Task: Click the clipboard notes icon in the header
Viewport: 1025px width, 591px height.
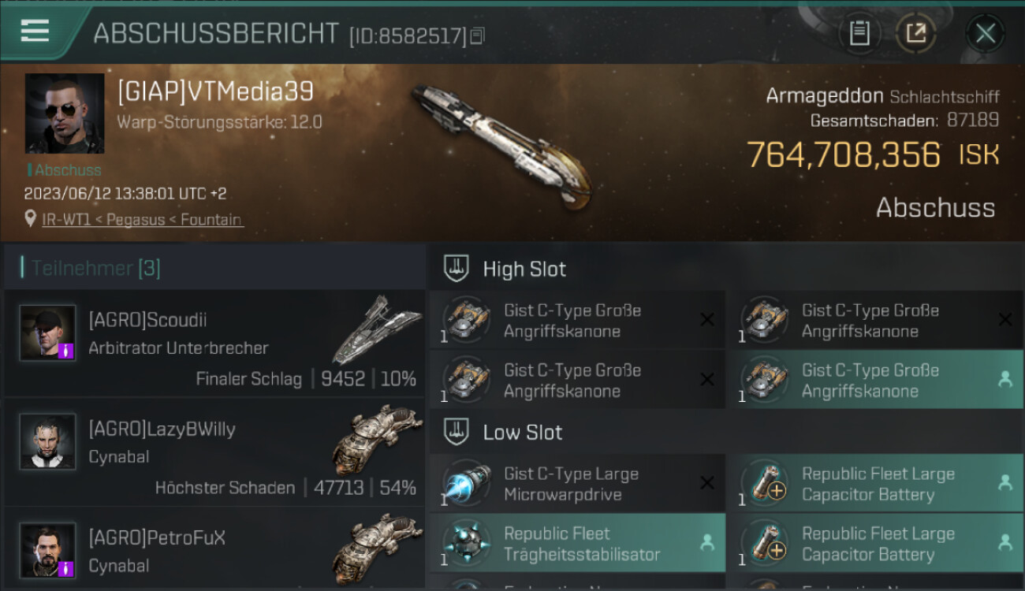Action: tap(859, 34)
